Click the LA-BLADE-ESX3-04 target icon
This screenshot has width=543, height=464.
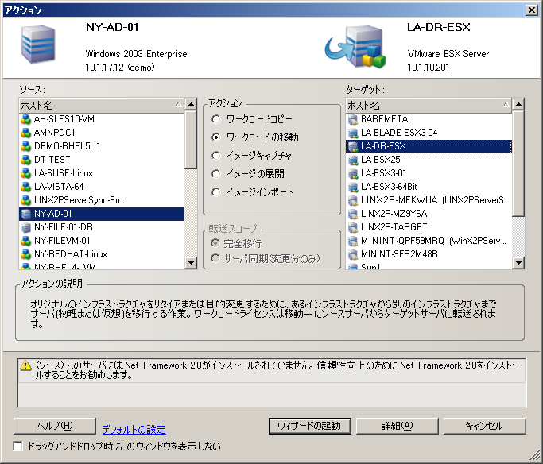(x=352, y=133)
